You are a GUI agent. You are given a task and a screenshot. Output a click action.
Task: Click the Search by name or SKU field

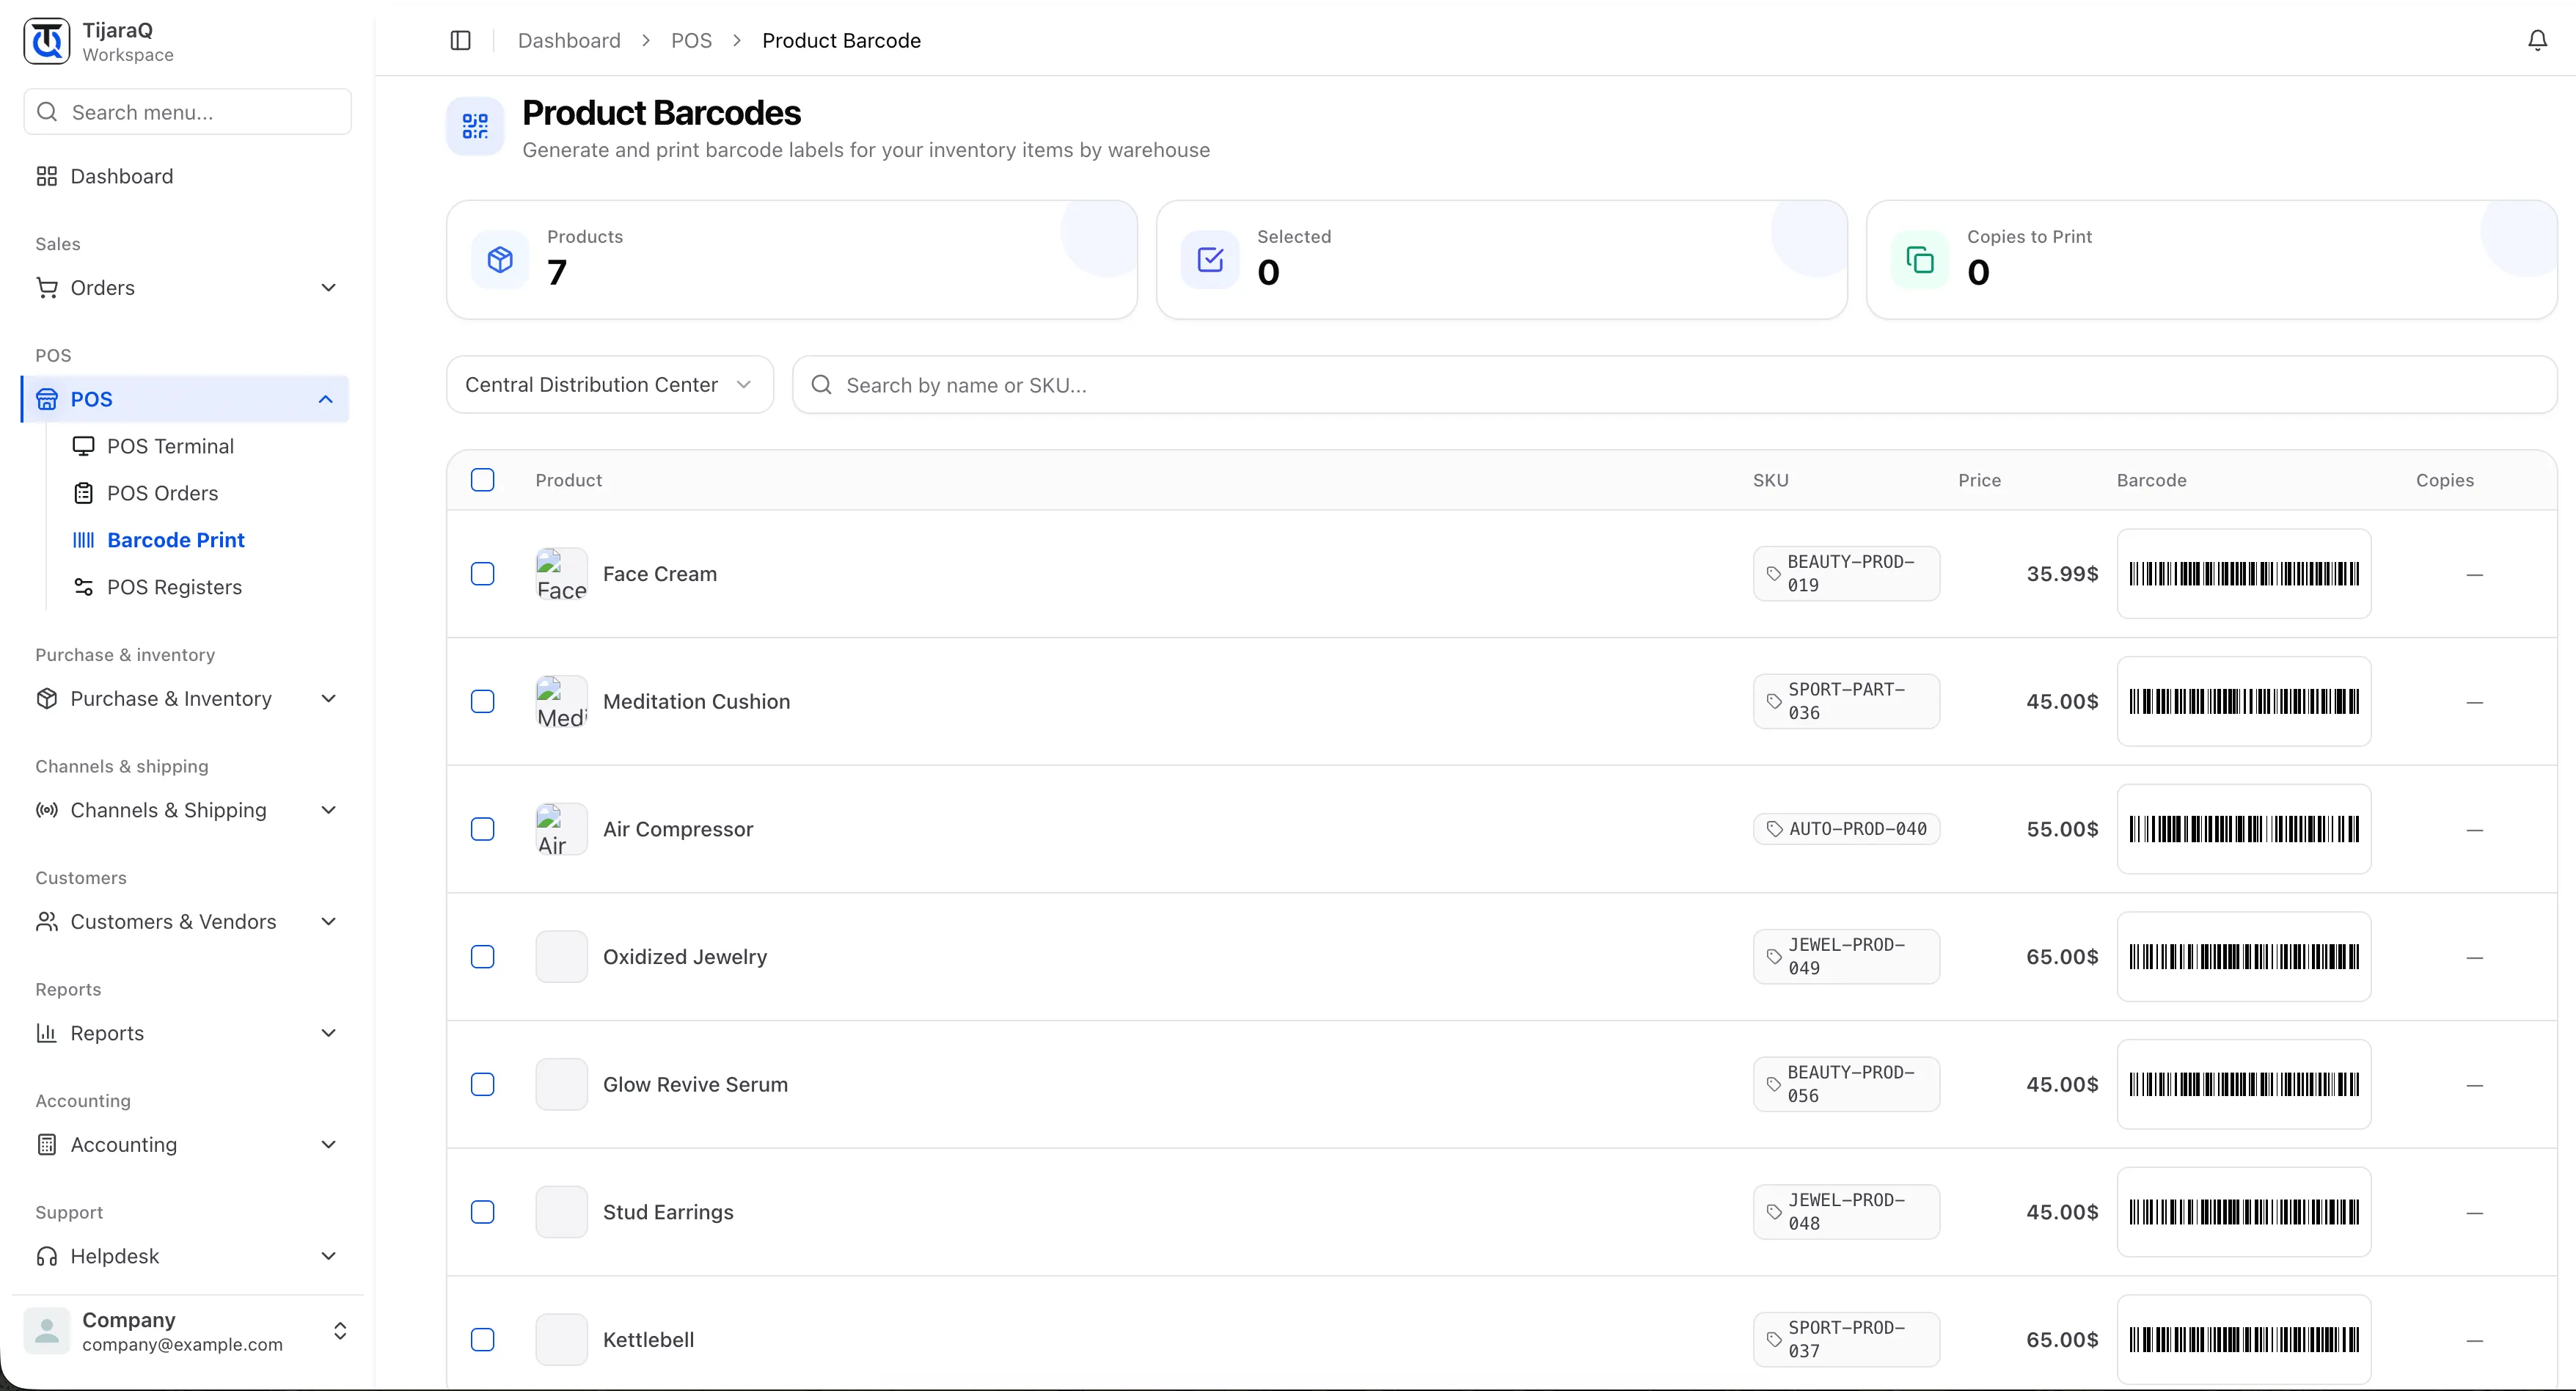point(1674,385)
